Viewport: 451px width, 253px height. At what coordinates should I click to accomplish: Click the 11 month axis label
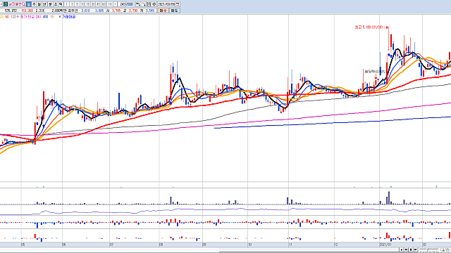[290, 245]
